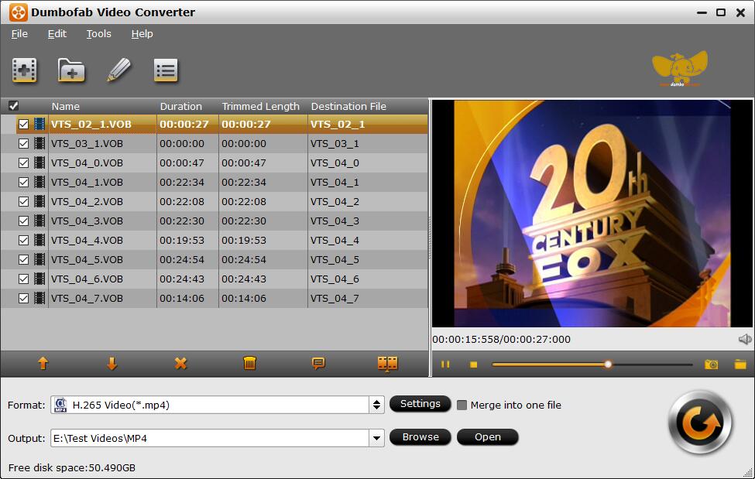Mute the preview with speaker icon

tap(745, 339)
